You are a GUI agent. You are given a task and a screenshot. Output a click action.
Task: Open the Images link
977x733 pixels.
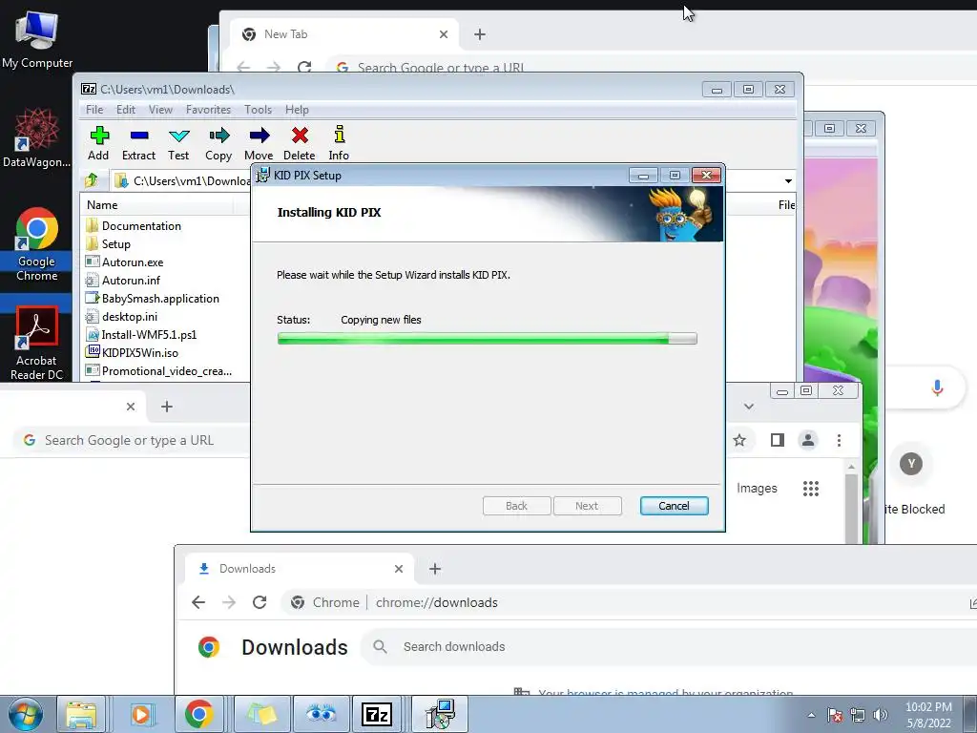(x=757, y=488)
